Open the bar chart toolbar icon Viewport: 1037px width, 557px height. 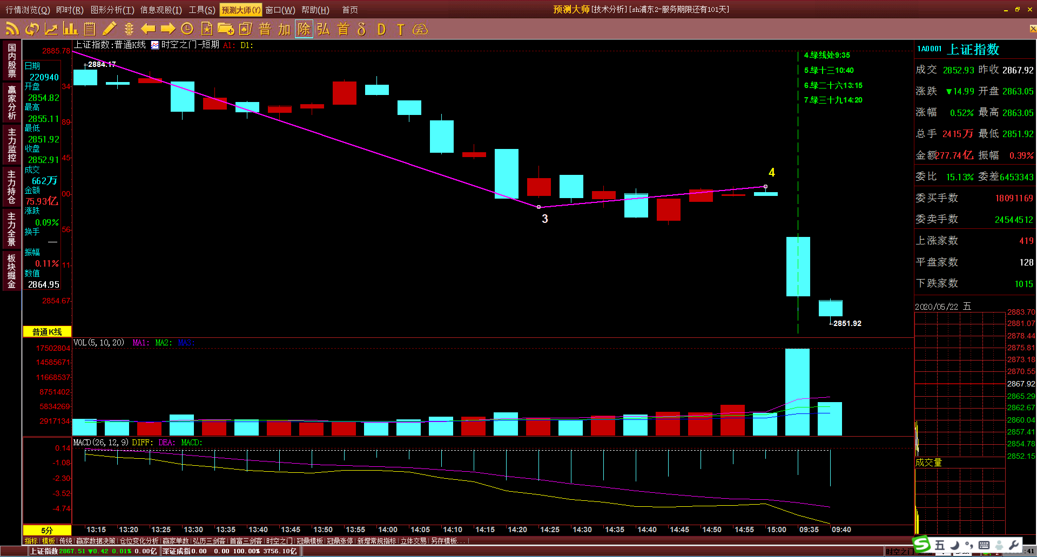pos(70,29)
